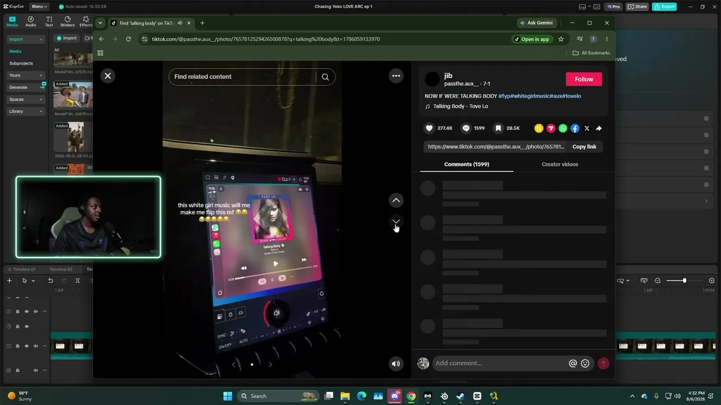
Task: Share TikTok post to X
Action: pyautogui.click(x=586, y=128)
